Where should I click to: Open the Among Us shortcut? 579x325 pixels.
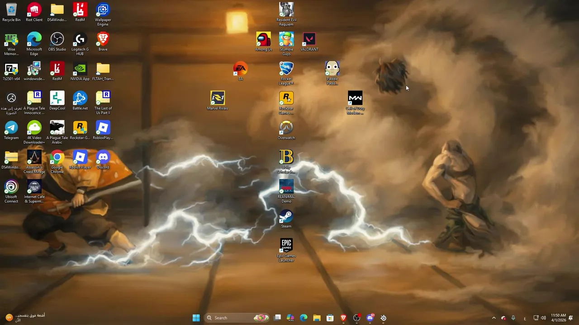[x=263, y=42]
